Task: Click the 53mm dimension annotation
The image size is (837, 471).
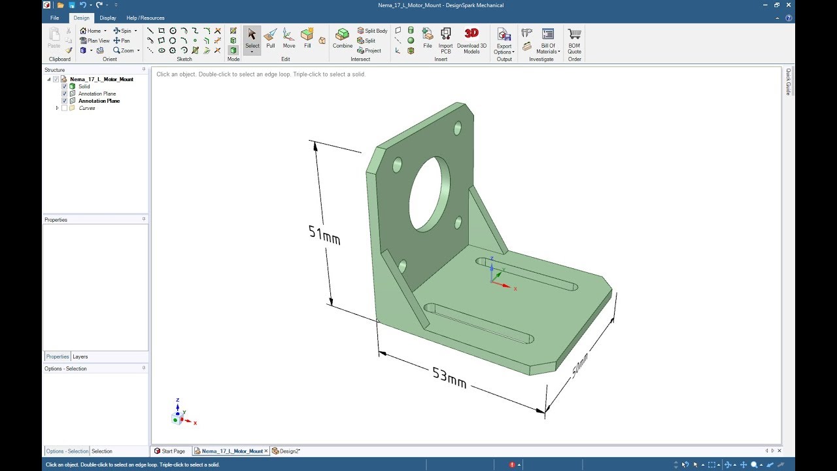Action: pos(449,377)
